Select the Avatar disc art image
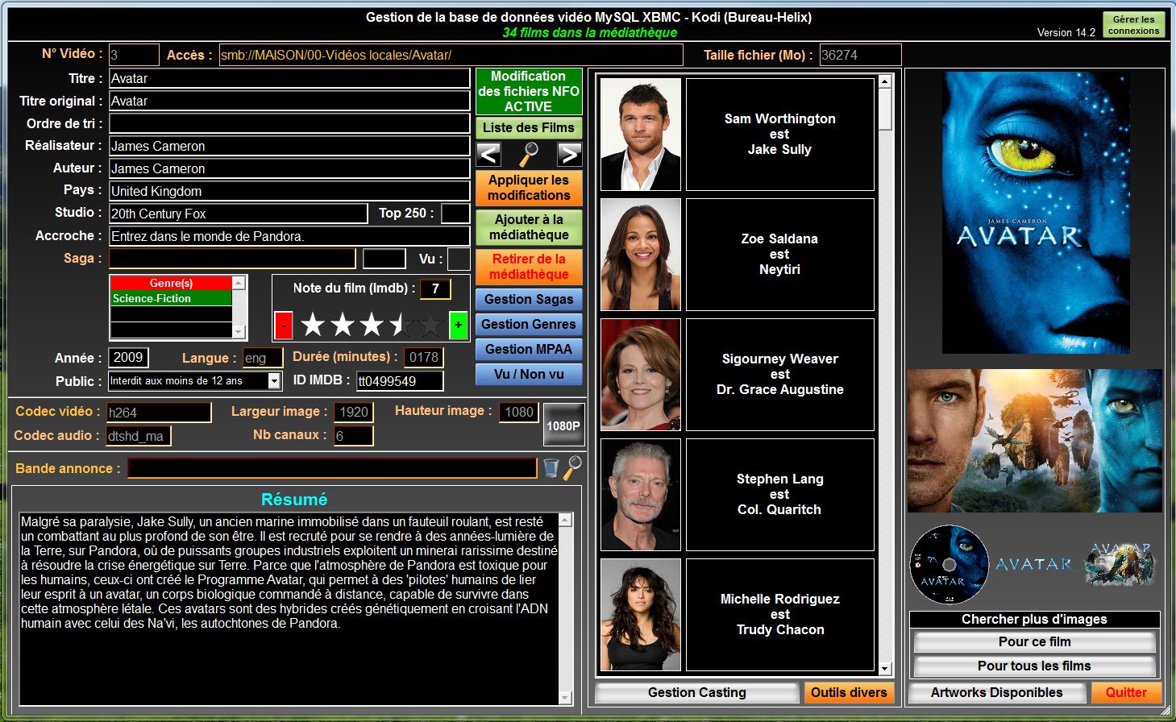Image resolution: width=1176 pixels, height=722 pixels. 949,564
